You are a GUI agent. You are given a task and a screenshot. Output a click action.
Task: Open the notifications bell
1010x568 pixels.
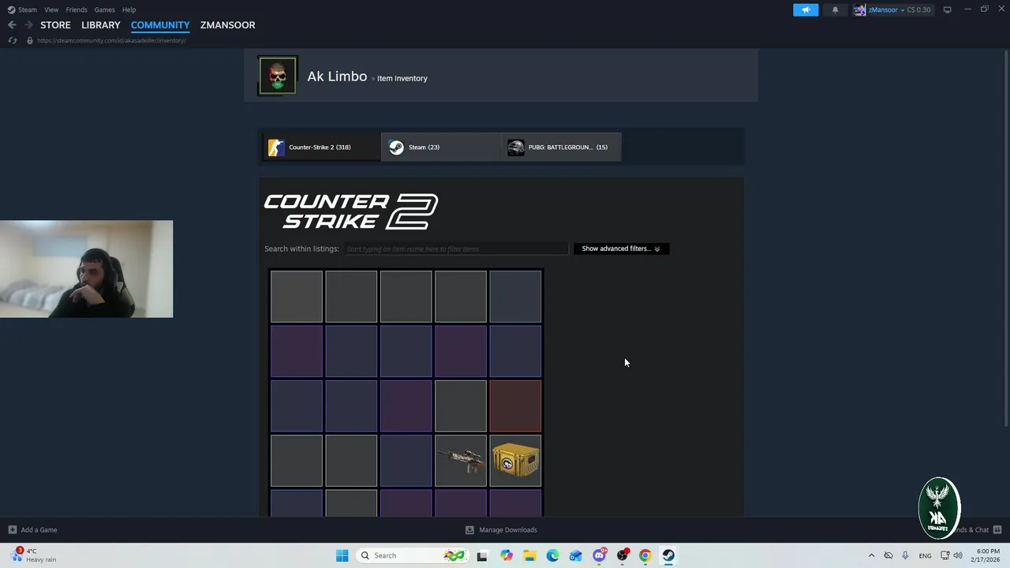click(x=835, y=9)
